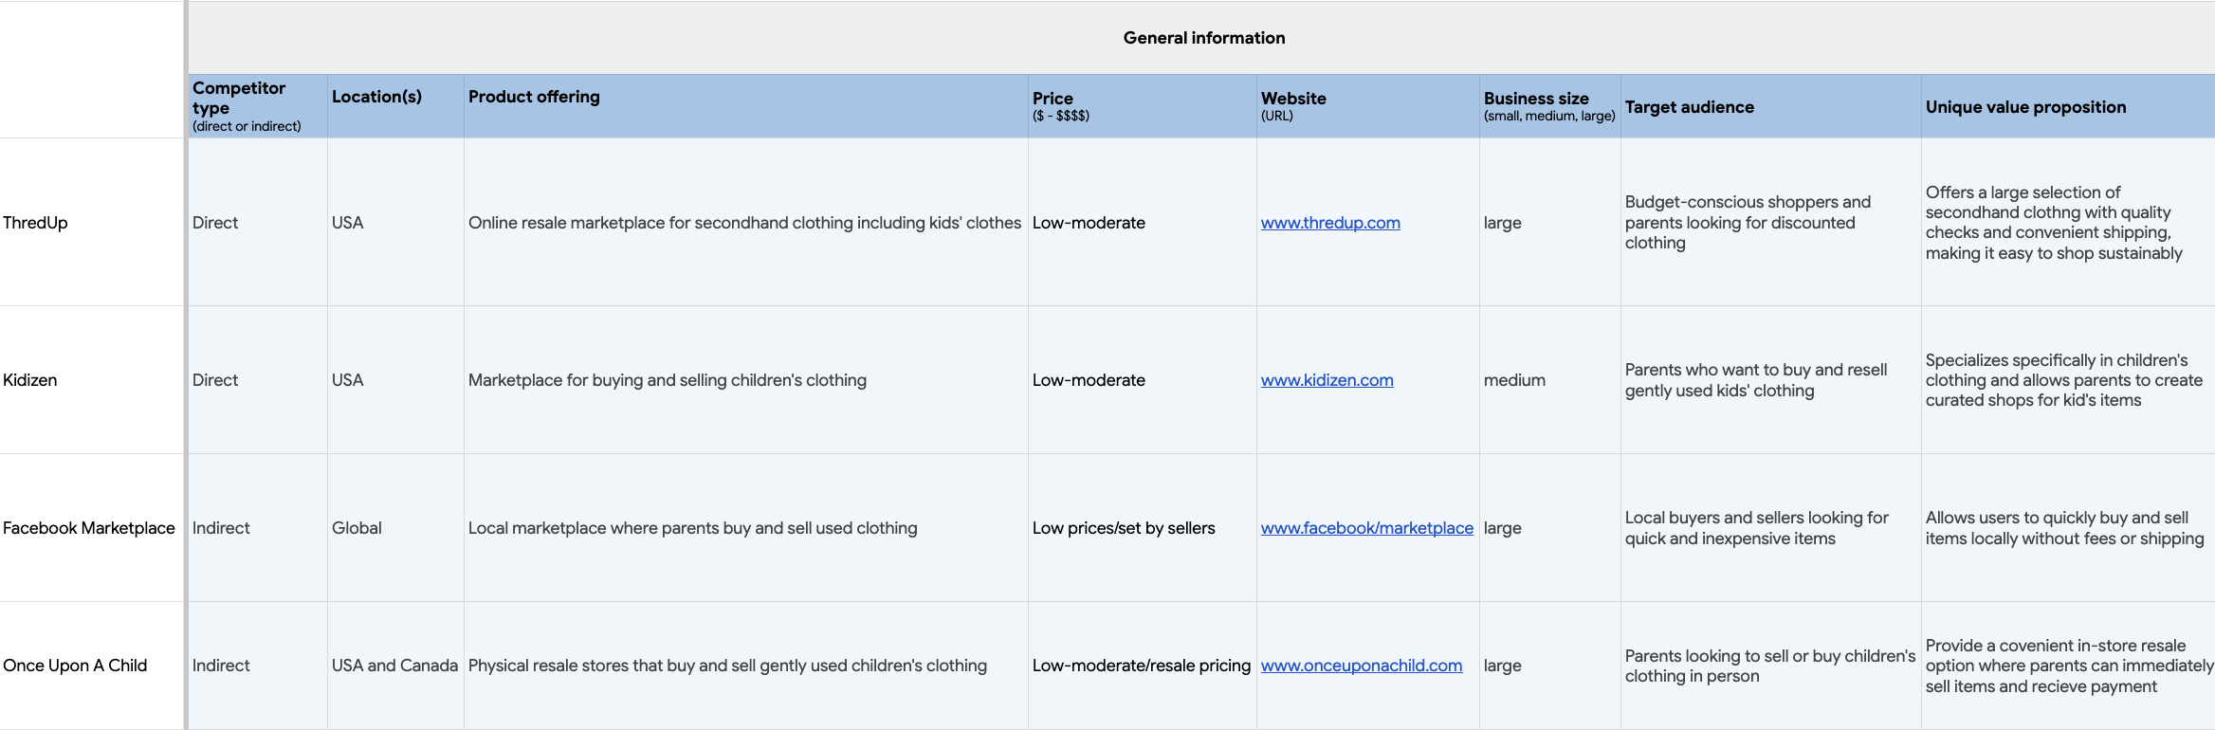Screen dimensions: 2215x730
Task: Select the ThredUp row label
Action: click(92, 223)
